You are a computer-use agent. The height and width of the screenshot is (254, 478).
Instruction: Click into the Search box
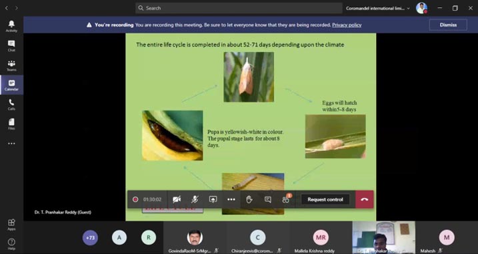[239, 8]
